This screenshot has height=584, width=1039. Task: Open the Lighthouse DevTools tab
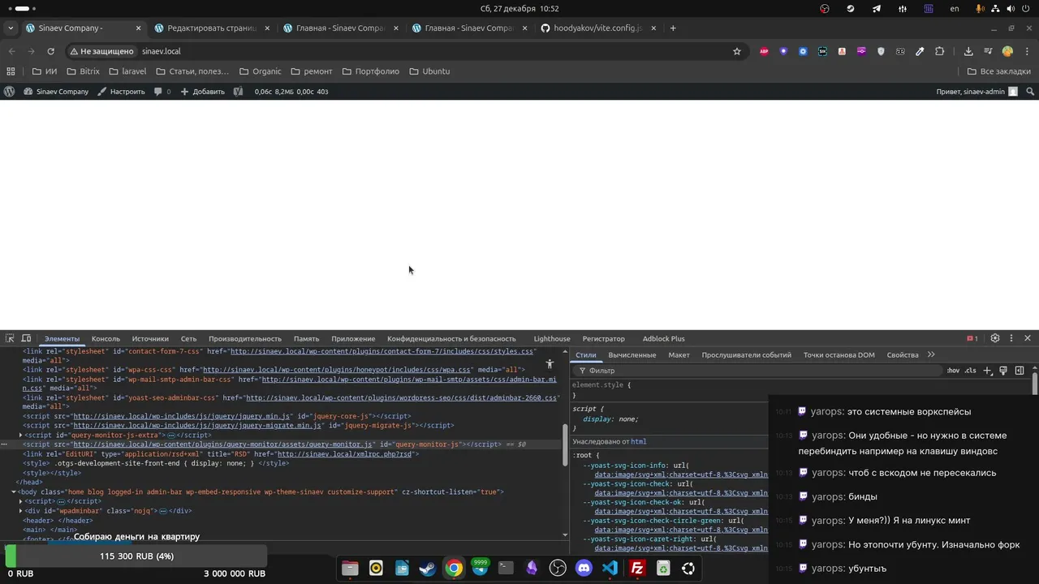coord(552,338)
